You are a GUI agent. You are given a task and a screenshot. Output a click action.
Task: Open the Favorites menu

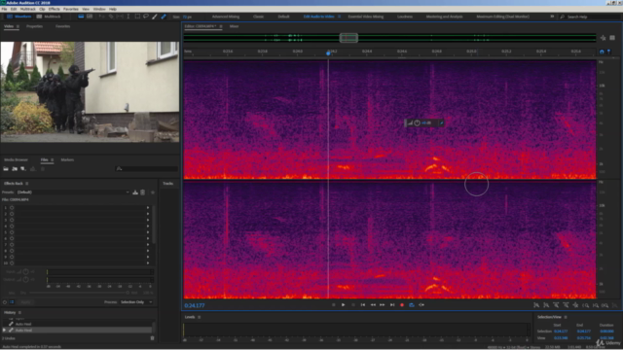71,9
